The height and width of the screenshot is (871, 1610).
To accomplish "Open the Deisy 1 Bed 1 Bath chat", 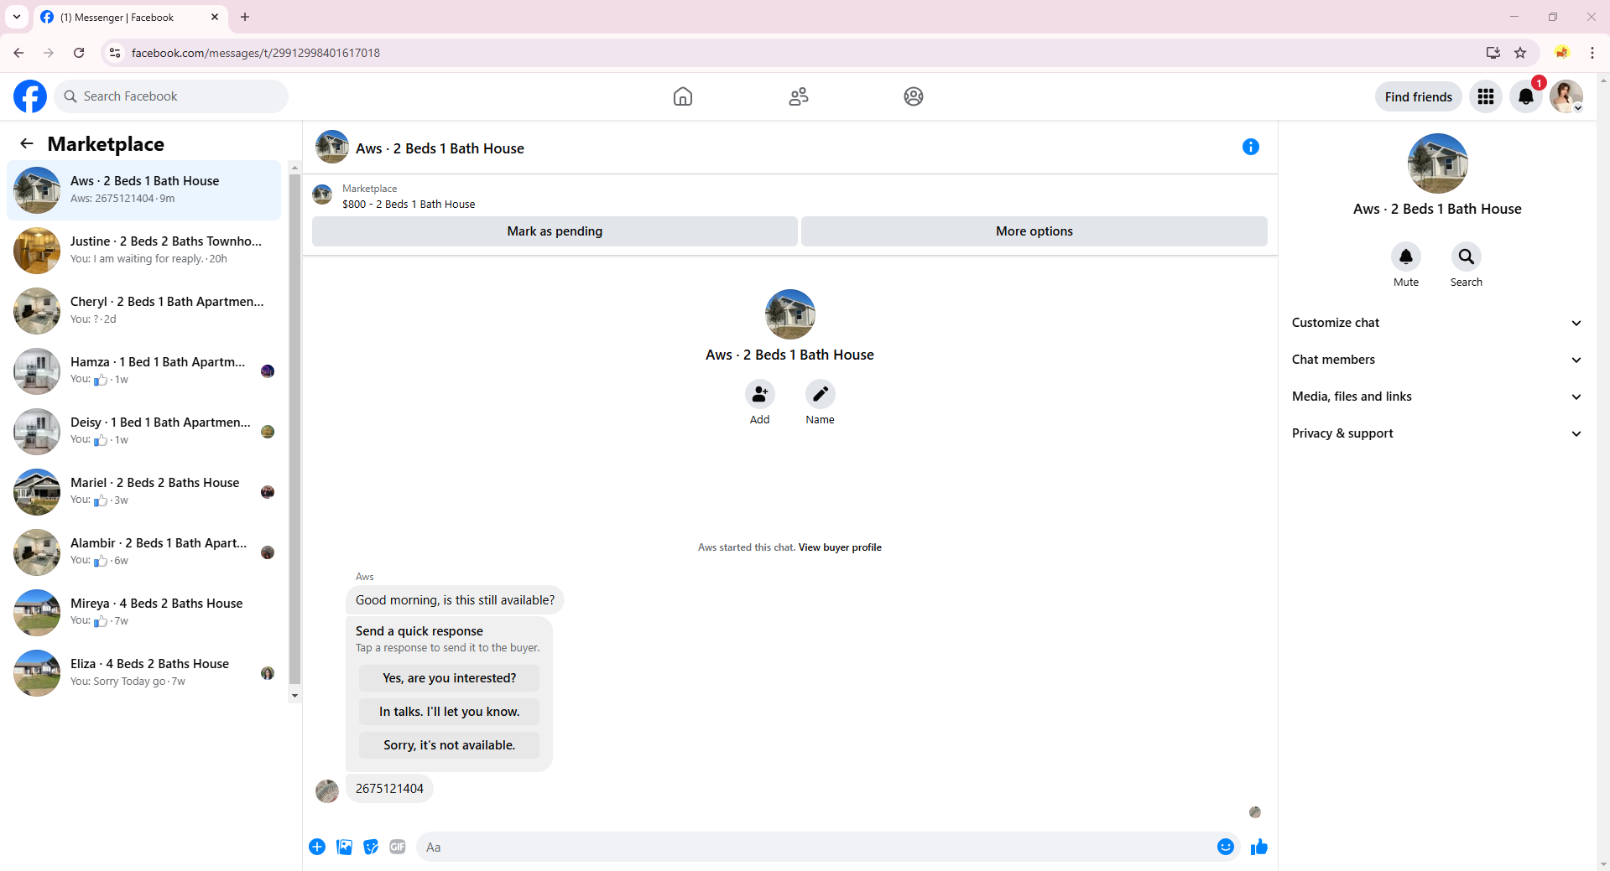I will 144,432.
